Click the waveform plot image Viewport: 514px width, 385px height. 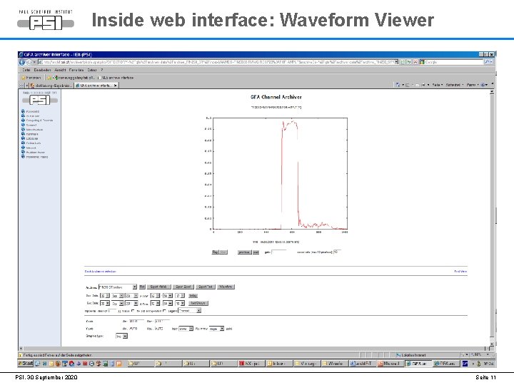tap(276, 175)
